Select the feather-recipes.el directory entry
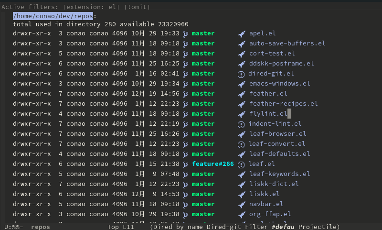 (x=283, y=103)
